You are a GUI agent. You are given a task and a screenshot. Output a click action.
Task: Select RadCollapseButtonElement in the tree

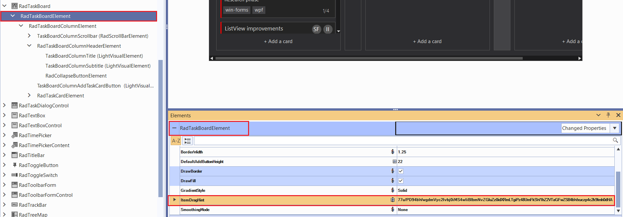(76, 76)
